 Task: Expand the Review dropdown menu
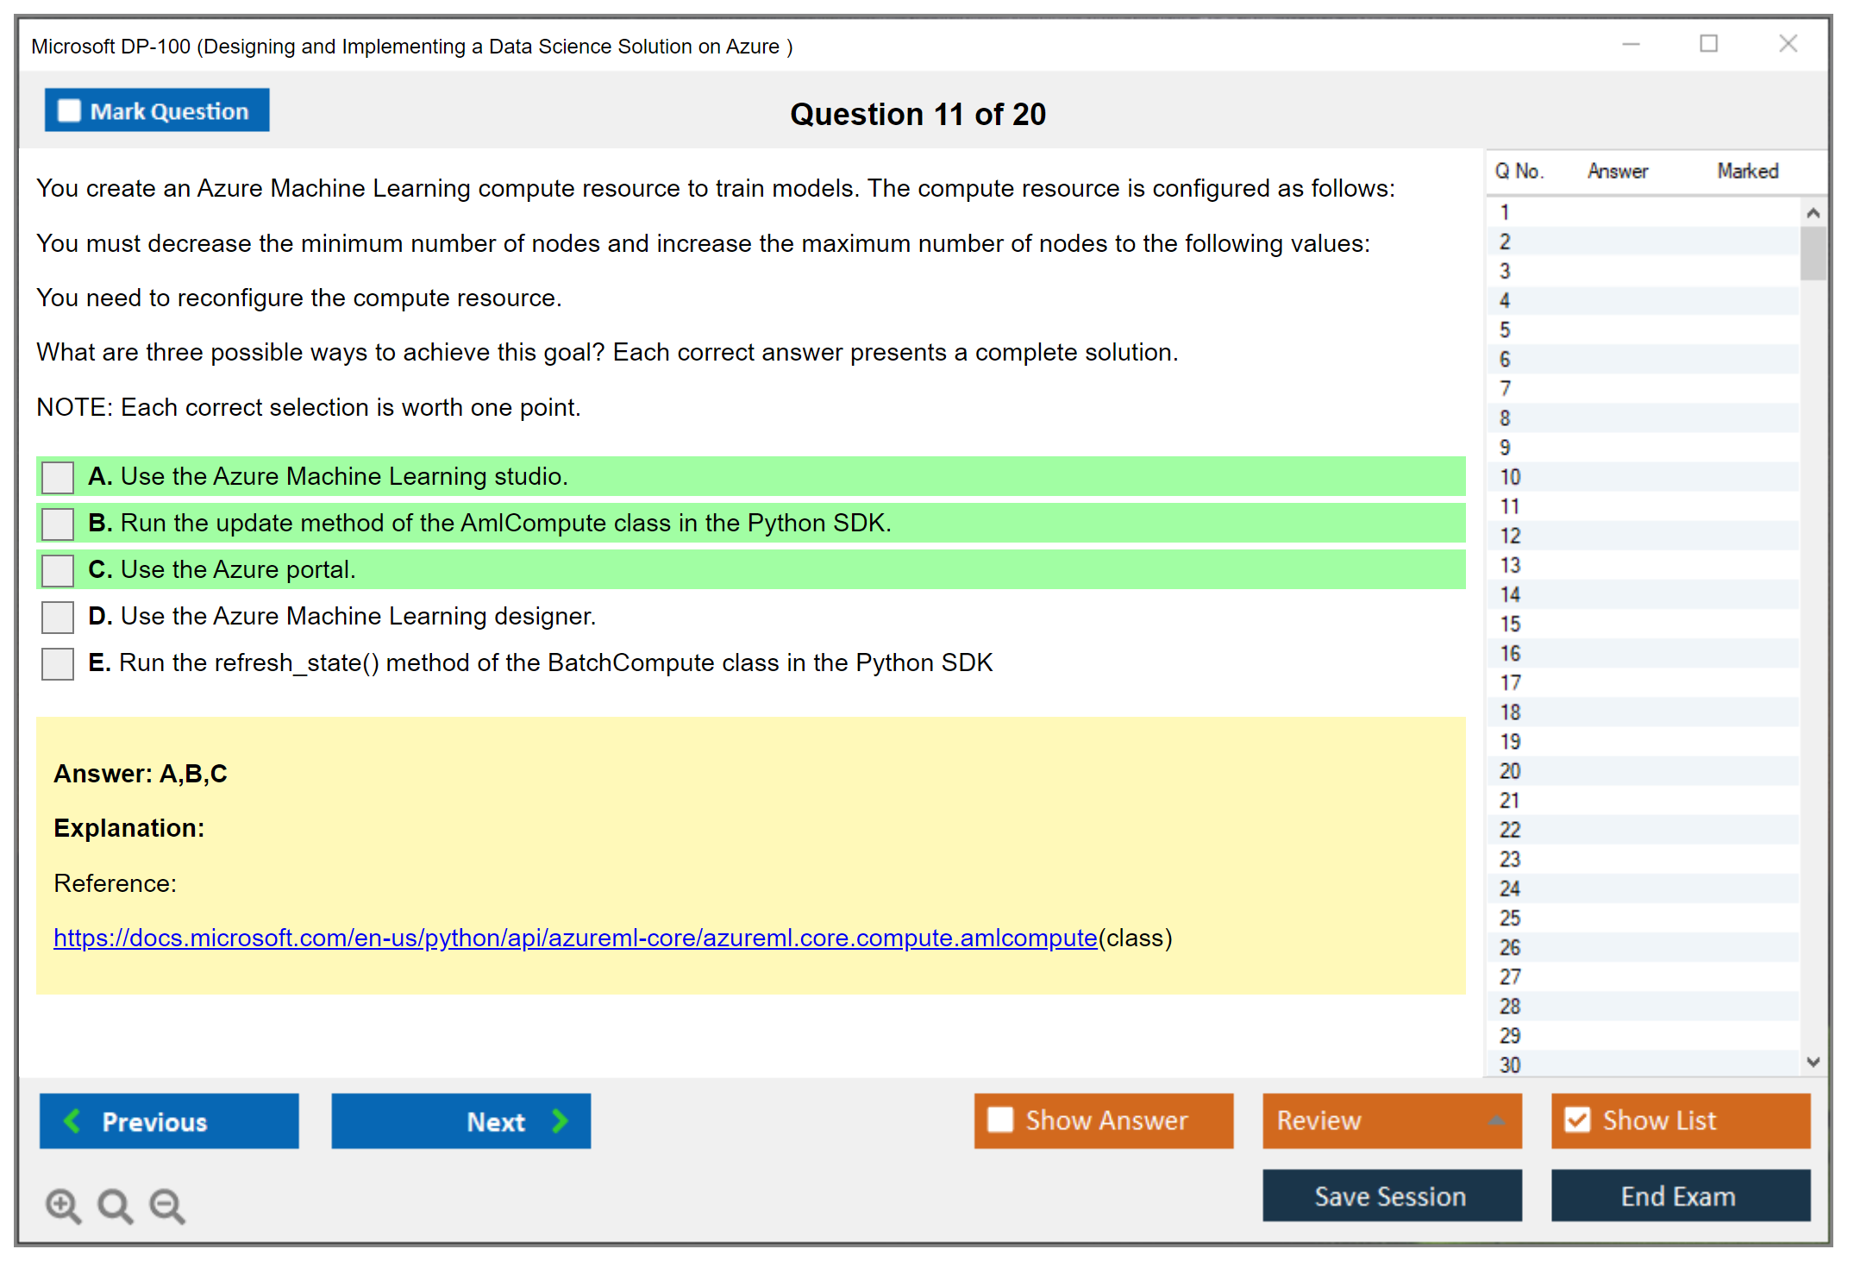click(x=1496, y=1120)
